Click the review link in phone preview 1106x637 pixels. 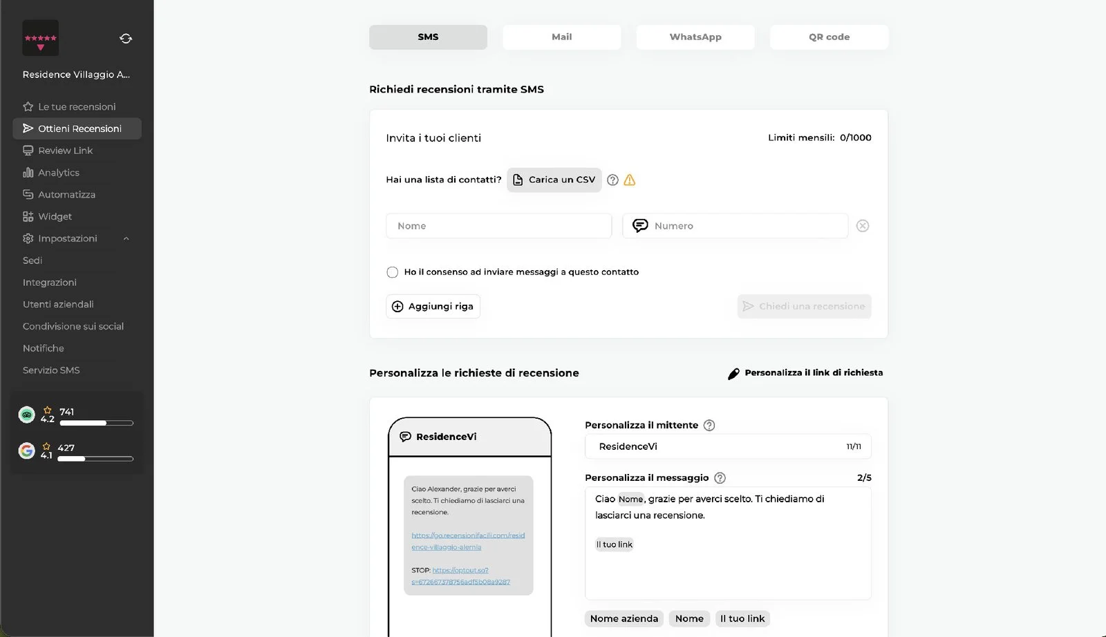(468, 541)
